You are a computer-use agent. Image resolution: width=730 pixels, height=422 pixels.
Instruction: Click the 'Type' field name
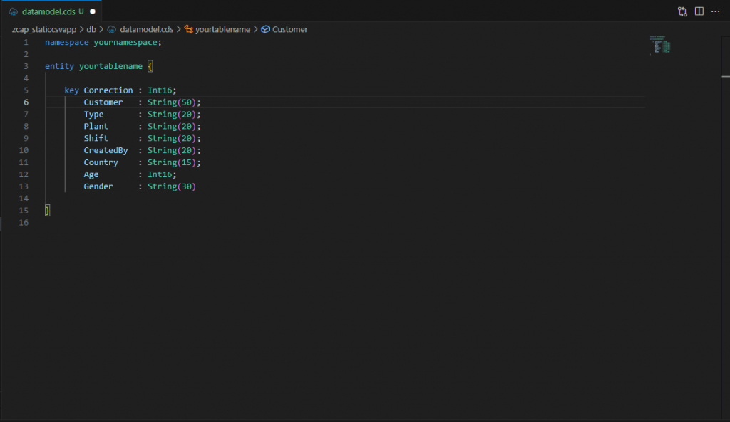93,115
